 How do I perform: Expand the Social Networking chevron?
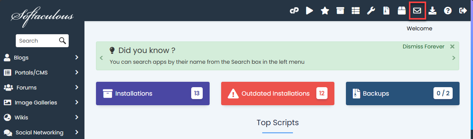(77, 132)
